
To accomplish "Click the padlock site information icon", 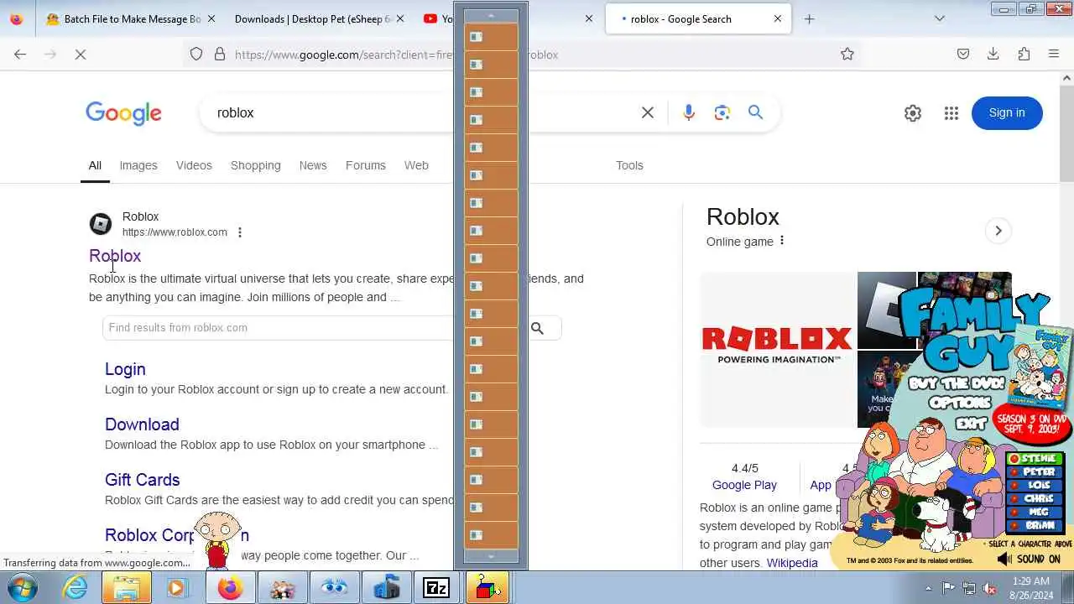I will click(220, 54).
